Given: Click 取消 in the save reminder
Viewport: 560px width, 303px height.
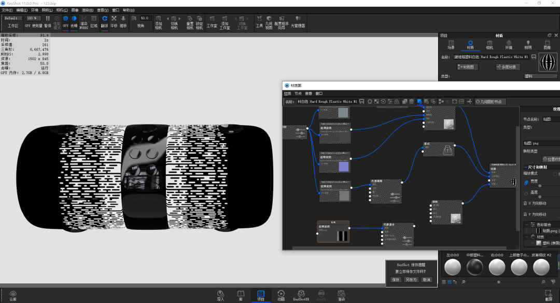Looking at the screenshot, I should pyautogui.click(x=426, y=280).
